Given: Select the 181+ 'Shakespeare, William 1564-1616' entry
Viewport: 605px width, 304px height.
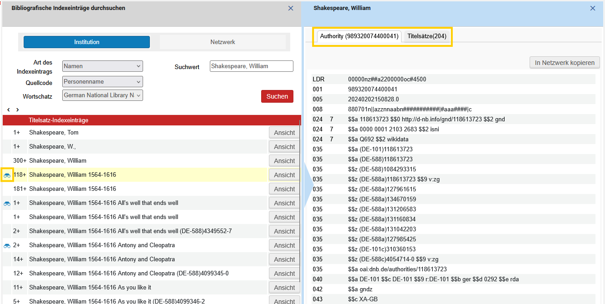Looking at the screenshot, I should coord(73,189).
